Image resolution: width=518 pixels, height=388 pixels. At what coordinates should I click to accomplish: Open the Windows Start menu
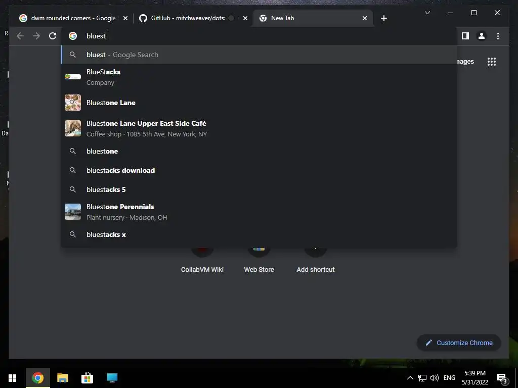pyautogui.click(x=13, y=378)
